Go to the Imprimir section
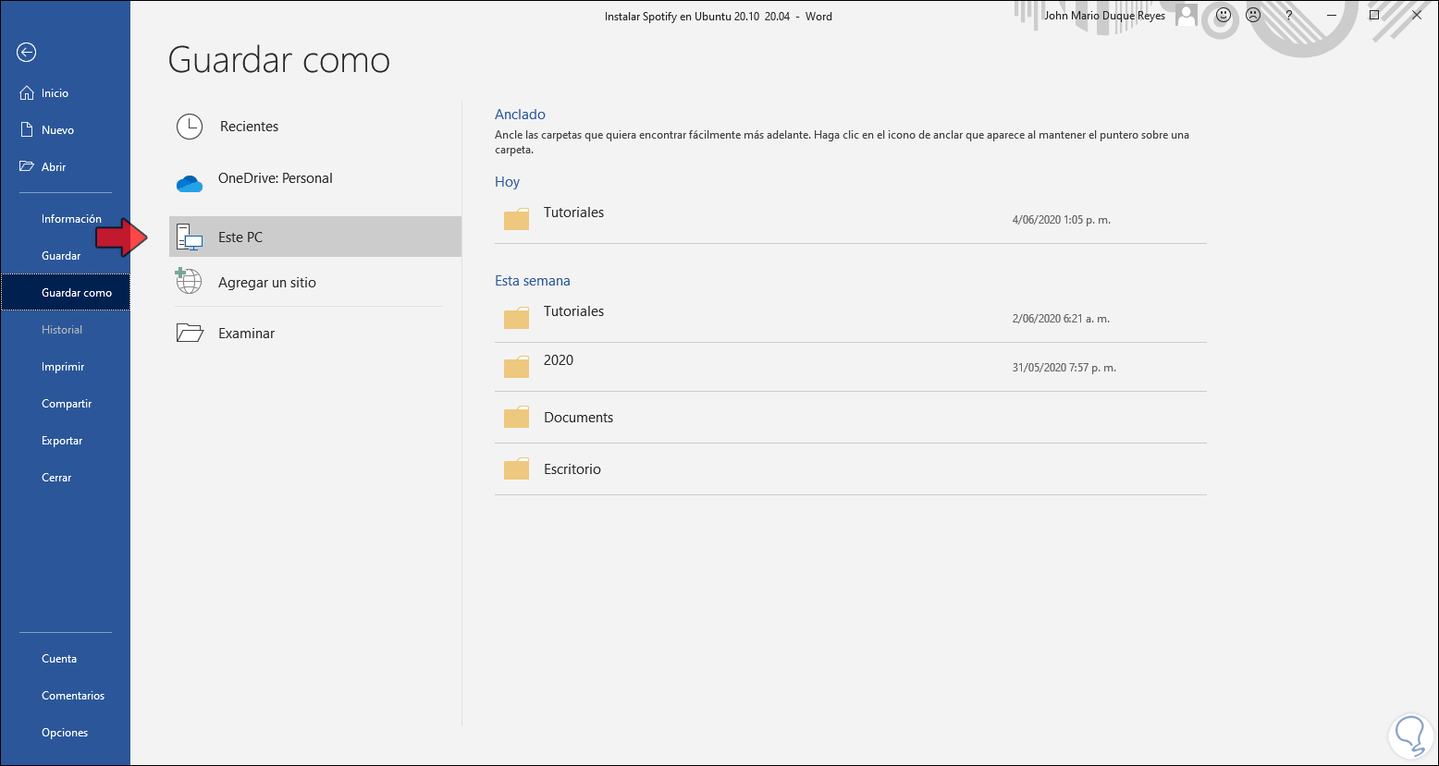Image resolution: width=1439 pixels, height=766 pixels. tap(63, 367)
